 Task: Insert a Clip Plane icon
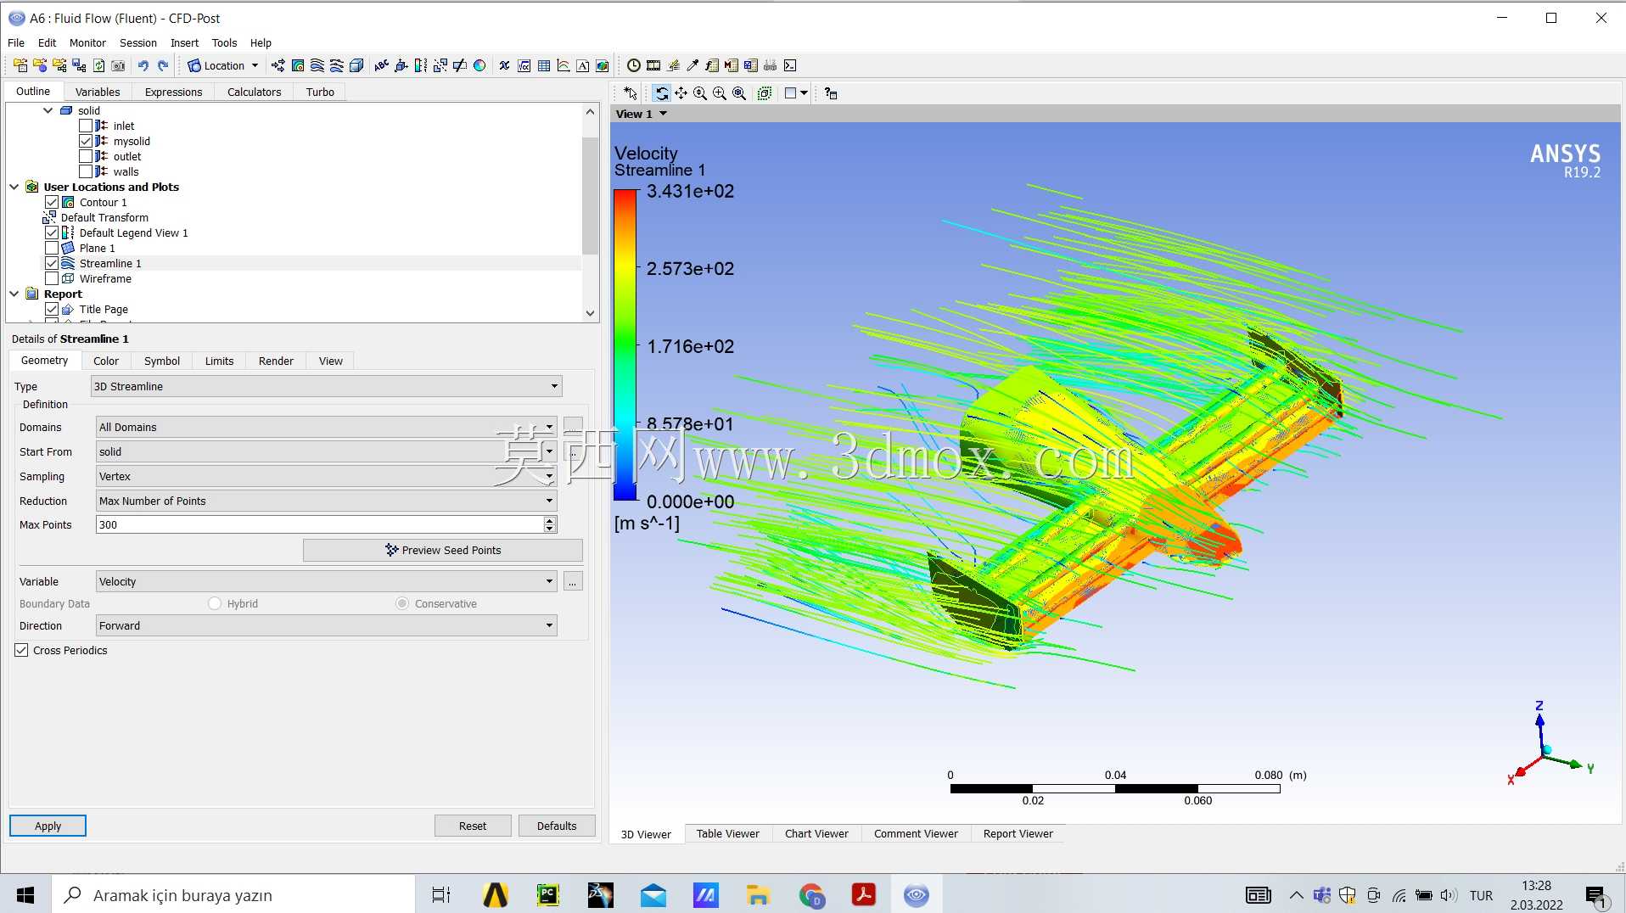[460, 65]
